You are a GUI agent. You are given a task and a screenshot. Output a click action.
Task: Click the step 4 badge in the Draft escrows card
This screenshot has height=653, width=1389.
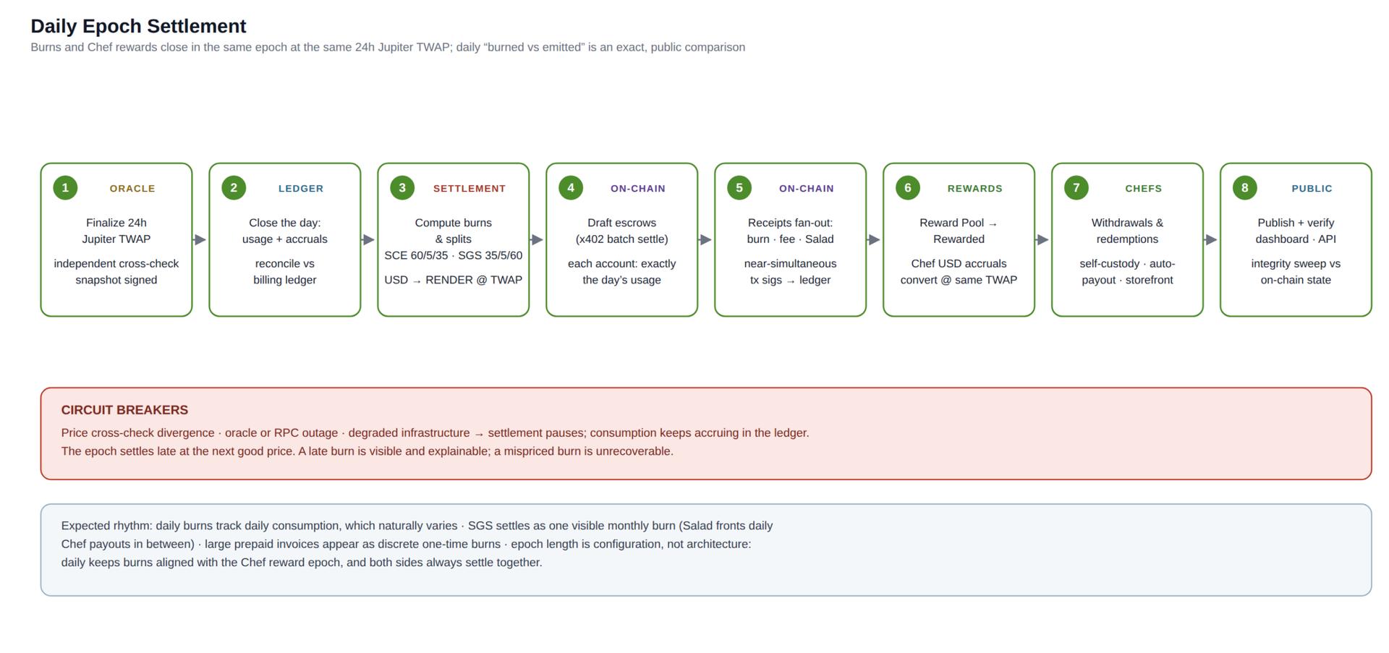coord(571,188)
